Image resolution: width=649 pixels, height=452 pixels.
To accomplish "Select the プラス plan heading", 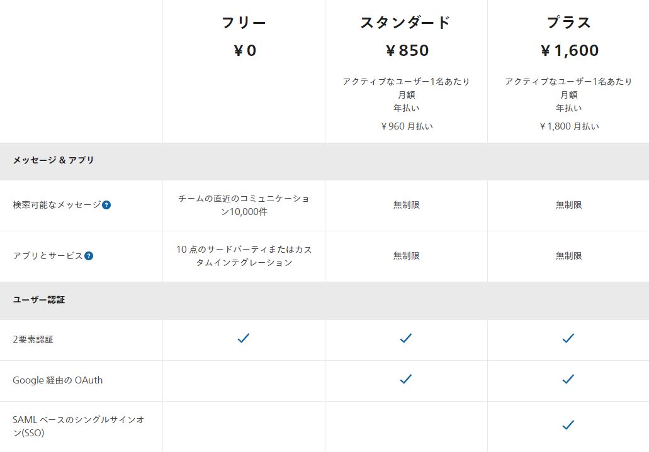I will [568, 23].
